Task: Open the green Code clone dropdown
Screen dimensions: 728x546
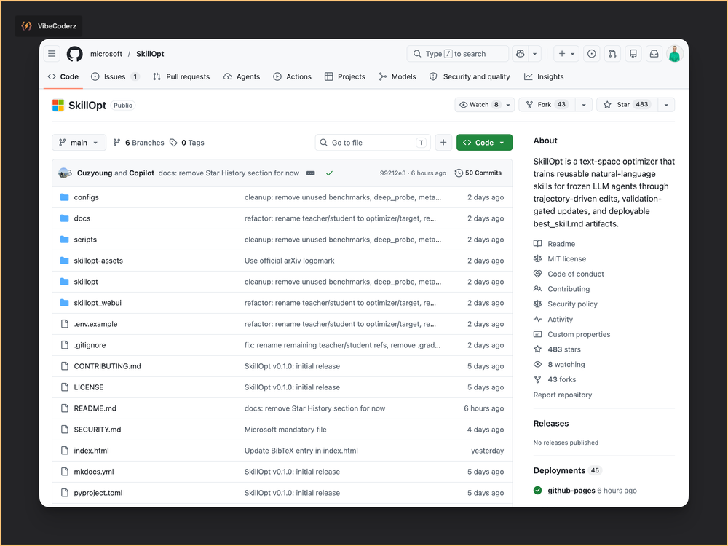Action: coord(484,143)
